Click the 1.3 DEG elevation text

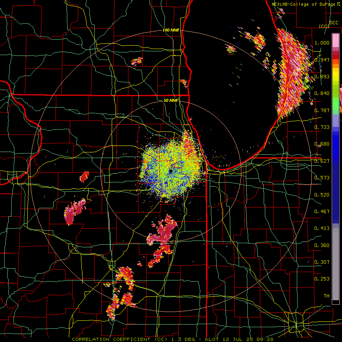[x=183, y=339]
